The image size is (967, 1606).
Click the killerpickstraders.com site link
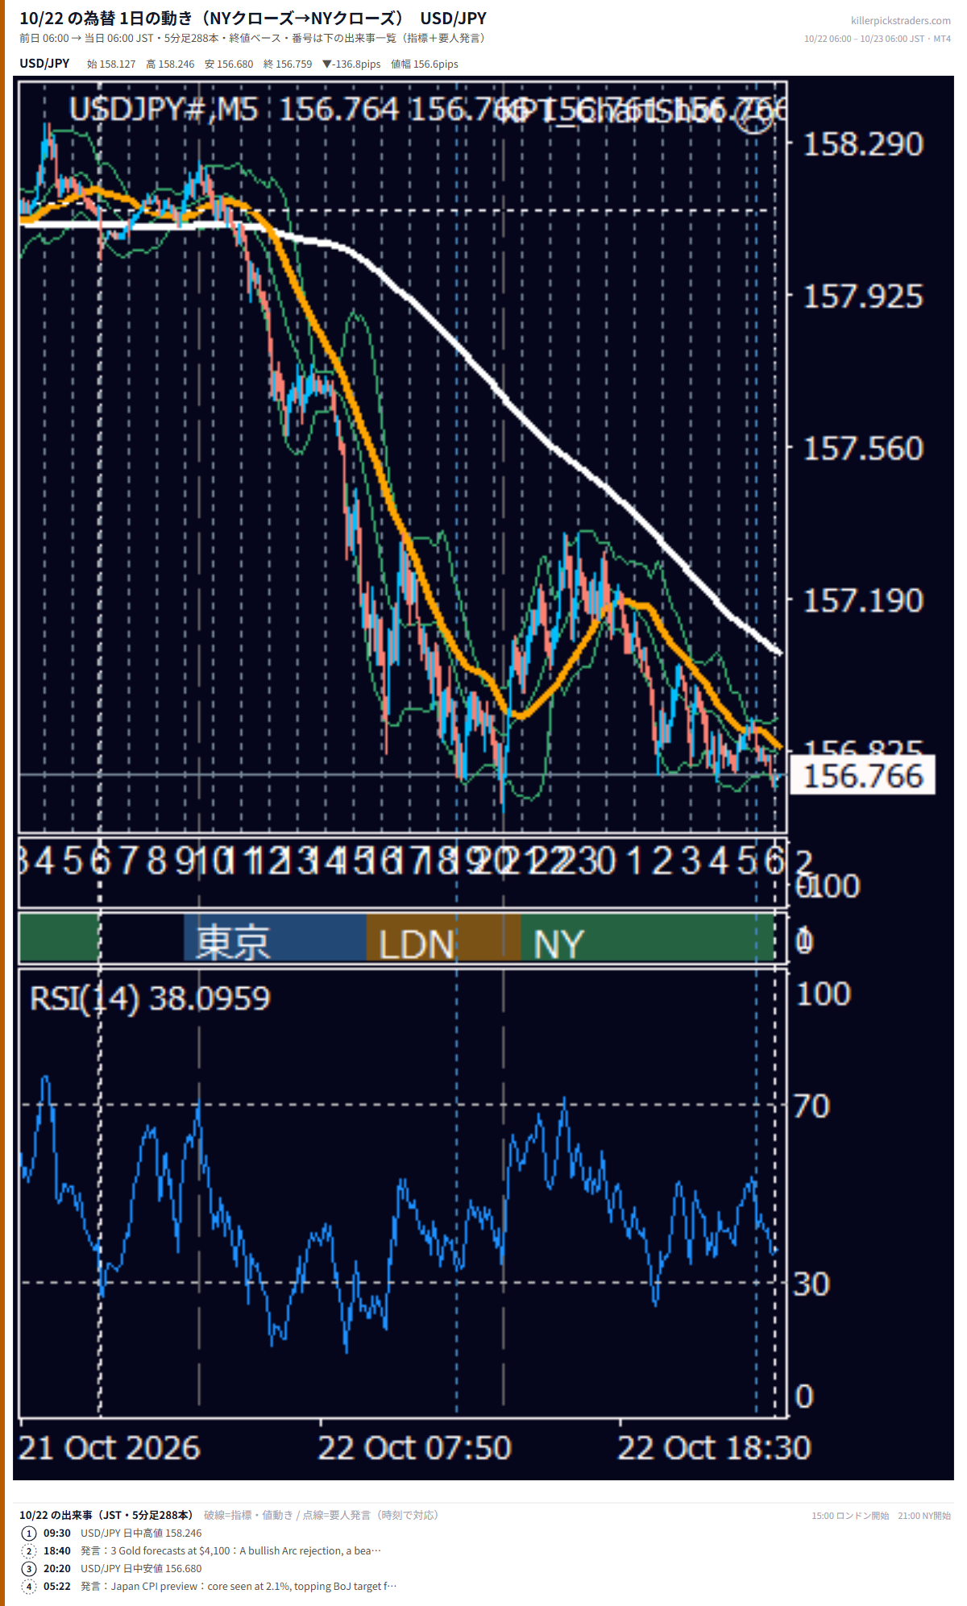(900, 21)
